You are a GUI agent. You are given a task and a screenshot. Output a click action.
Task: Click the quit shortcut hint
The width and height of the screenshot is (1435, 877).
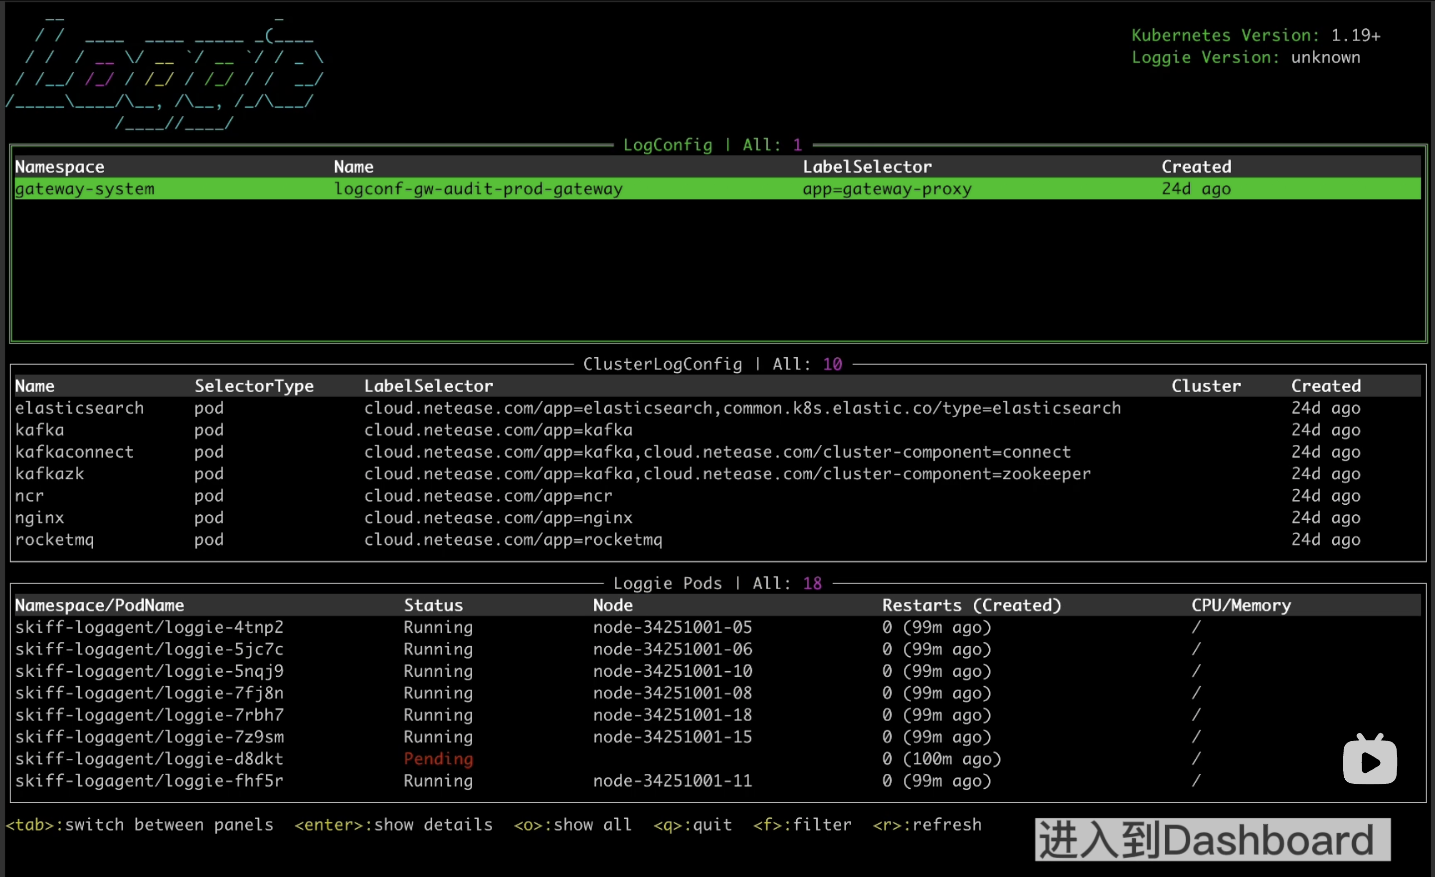point(692,825)
